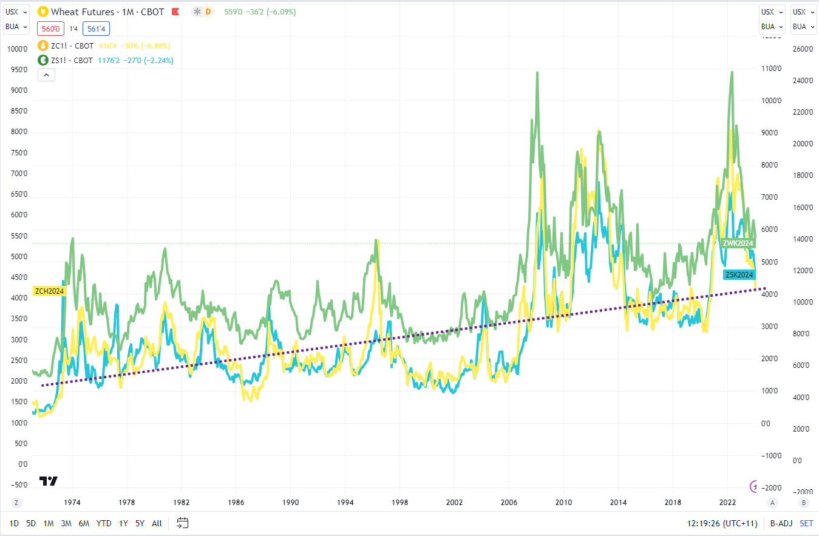Click the ZC1! · CBOT legend entry
Screen dimensions: 819x536
(72, 46)
